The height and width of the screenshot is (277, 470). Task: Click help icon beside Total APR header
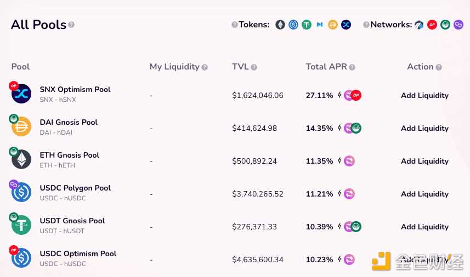[x=352, y=67]
